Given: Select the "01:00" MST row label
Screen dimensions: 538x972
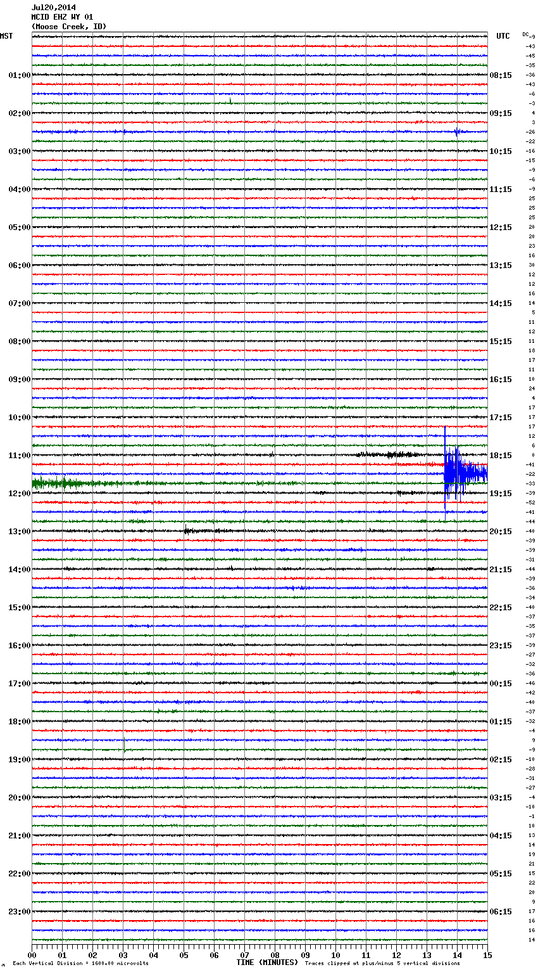Looking at the screenshot, I should (20, 75).
